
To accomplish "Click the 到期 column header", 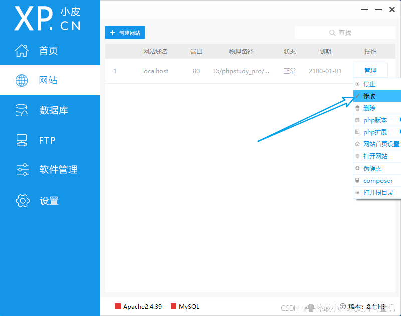I will click(x=325, y=52).
